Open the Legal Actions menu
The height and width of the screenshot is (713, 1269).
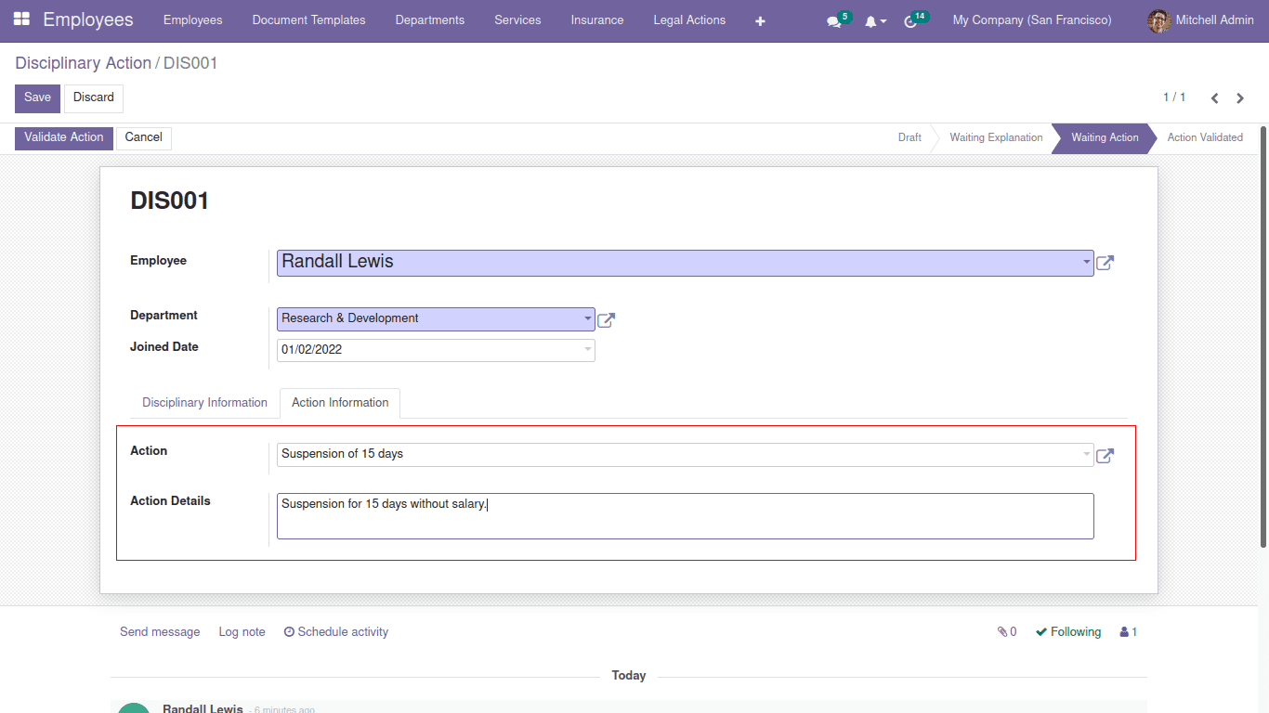[x=688, y=19]
